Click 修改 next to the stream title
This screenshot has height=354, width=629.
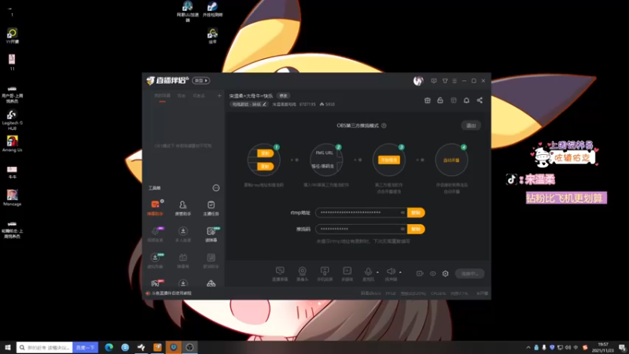click(x=283, y=96)
